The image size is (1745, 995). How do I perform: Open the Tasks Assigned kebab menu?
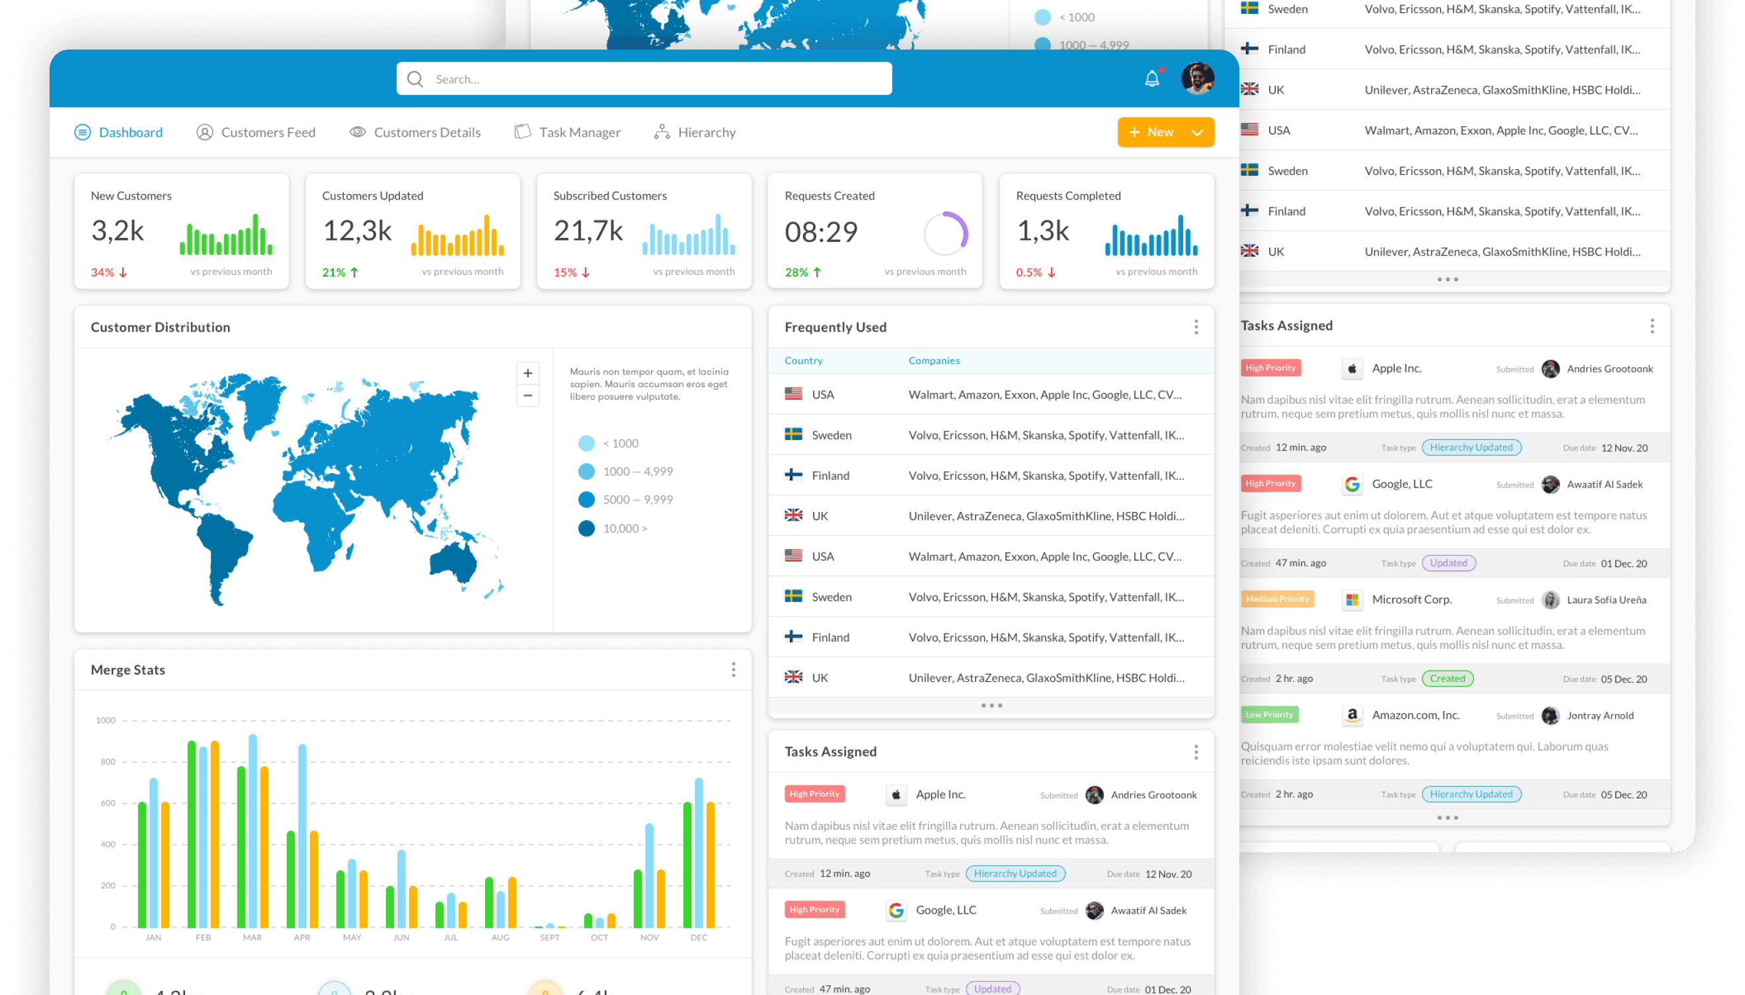(1196, 753)
